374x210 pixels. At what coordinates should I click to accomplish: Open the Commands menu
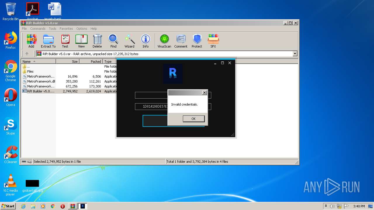[x=38, y=29]
